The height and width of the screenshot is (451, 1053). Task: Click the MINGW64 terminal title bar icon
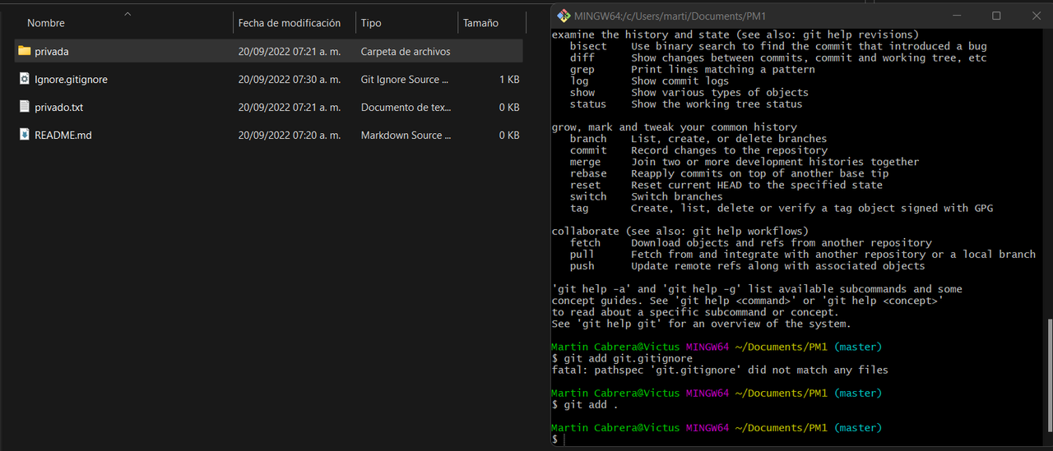[x=564, y=16]
